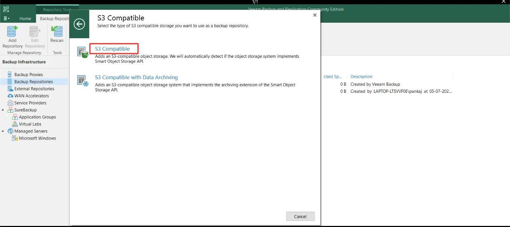Viewport: 510px width, 227px height.
Task: Click the Backup Repositories icon in the tree
Action: pyautogui.click(x=10, y=81)
